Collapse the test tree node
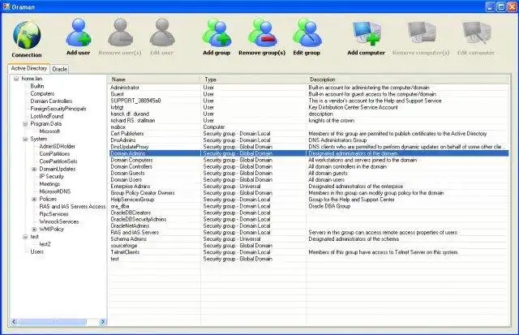The image size is (519, 335). [25, 237]
